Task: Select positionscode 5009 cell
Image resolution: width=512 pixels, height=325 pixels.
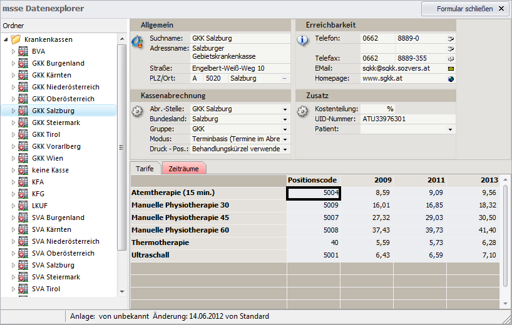Action: point(314,206)
